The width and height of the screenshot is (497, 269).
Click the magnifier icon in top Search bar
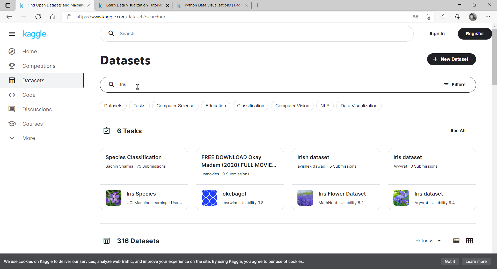(111, 34)
